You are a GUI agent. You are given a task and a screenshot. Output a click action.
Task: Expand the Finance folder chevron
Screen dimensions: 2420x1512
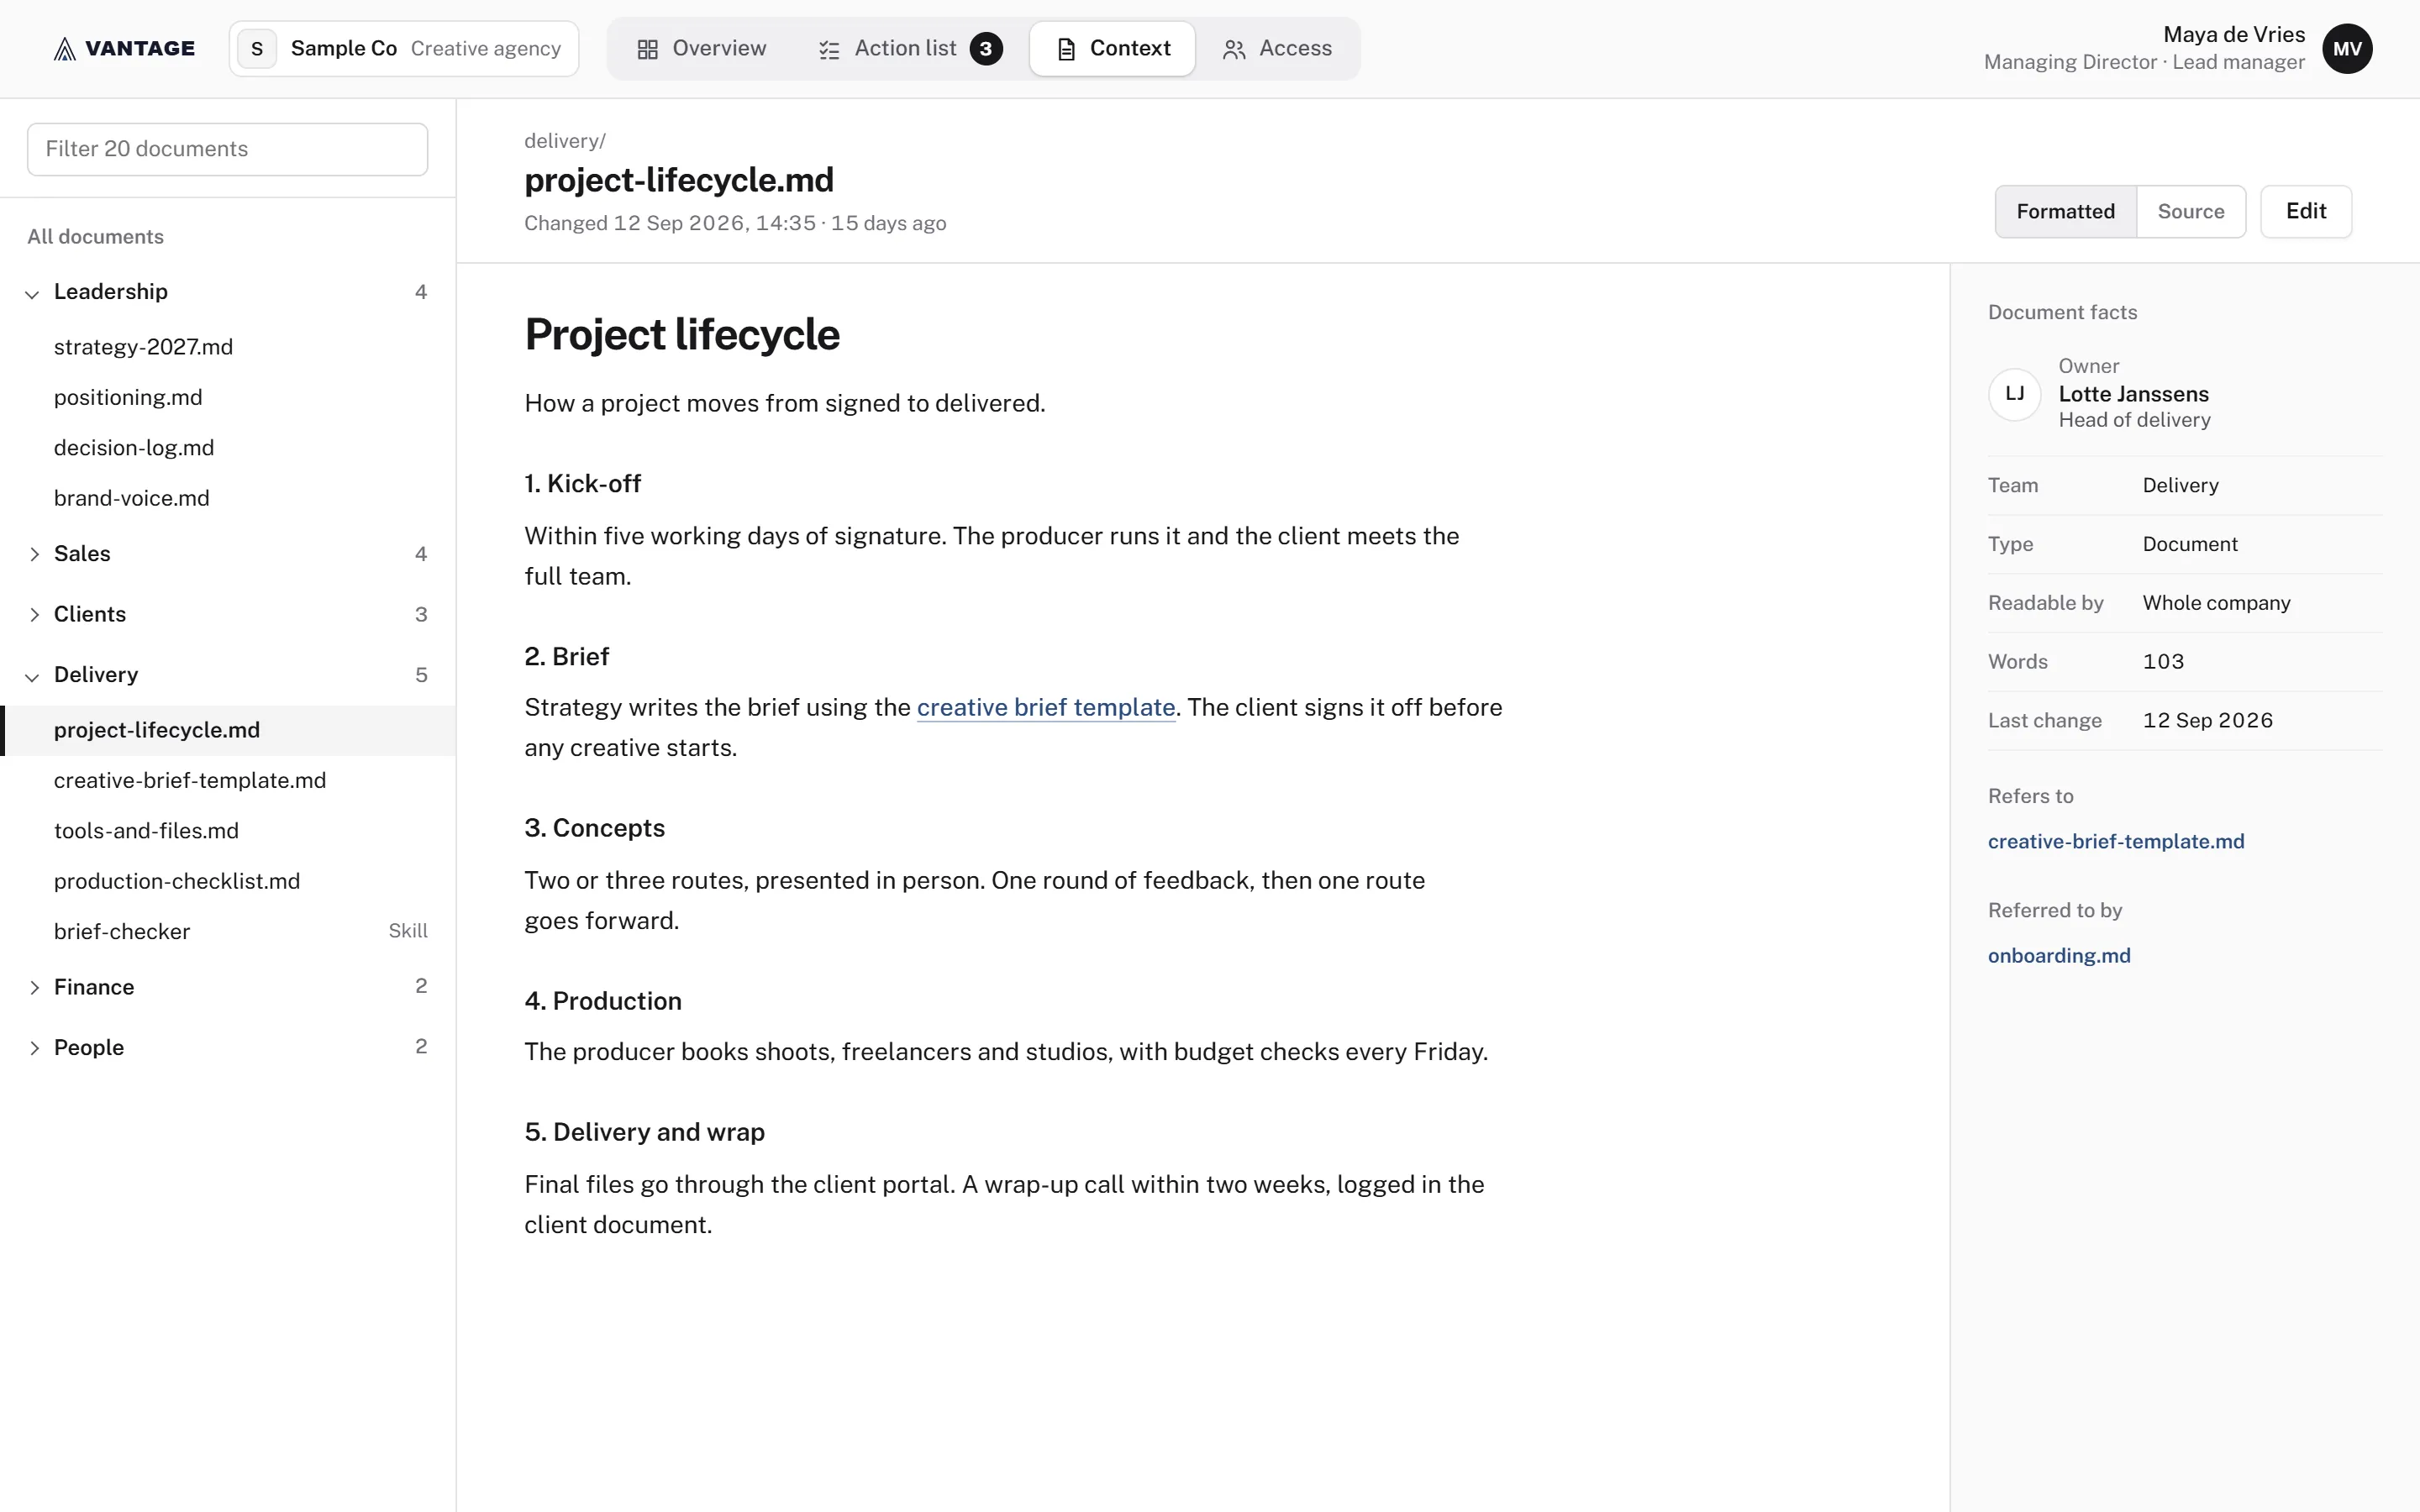(x=34, y=988)
